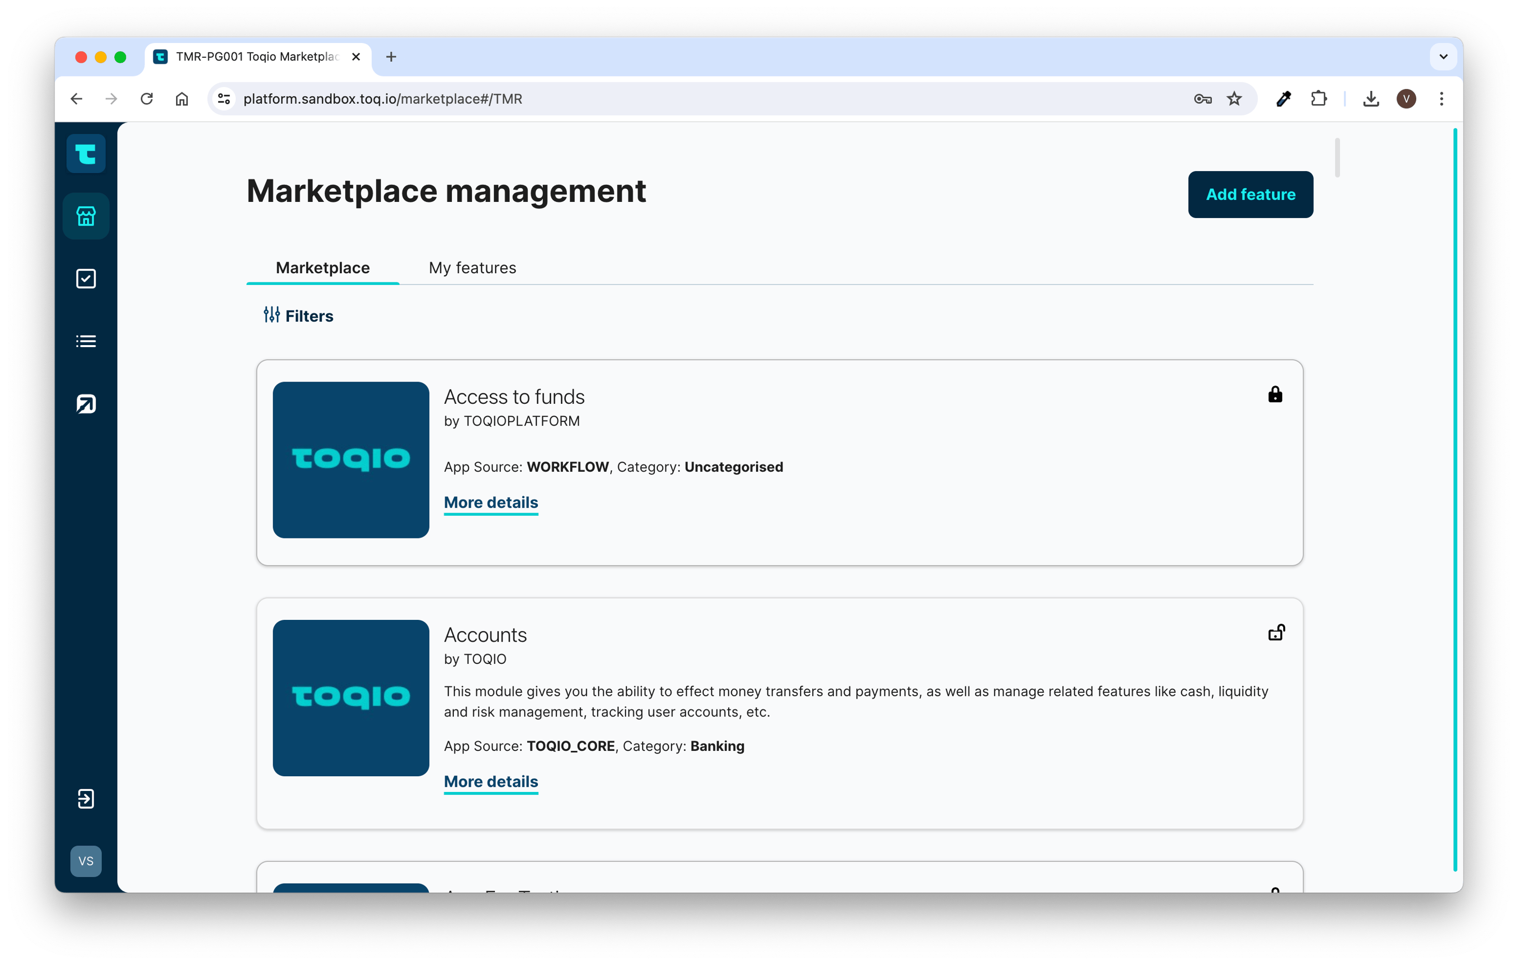Open the browser downloads
Image resolution: width=1518 pixels, height=965 pixels.
point(1371,99)
